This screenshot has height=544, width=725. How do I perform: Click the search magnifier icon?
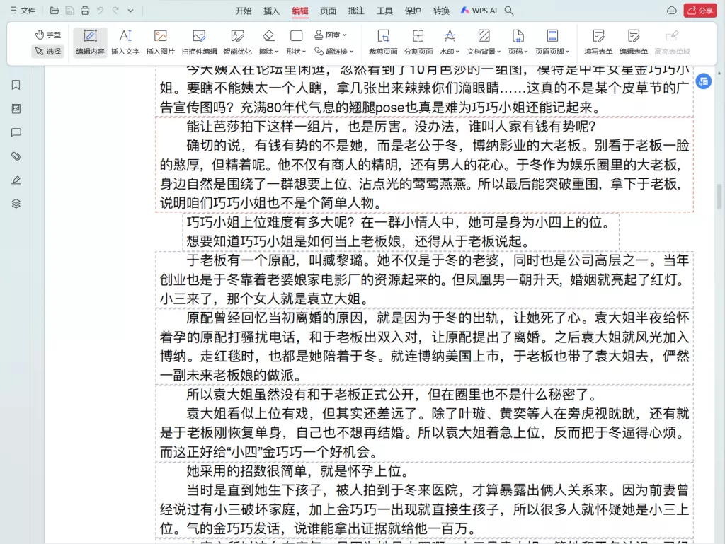pyautogui.click(x=509, y=11)
